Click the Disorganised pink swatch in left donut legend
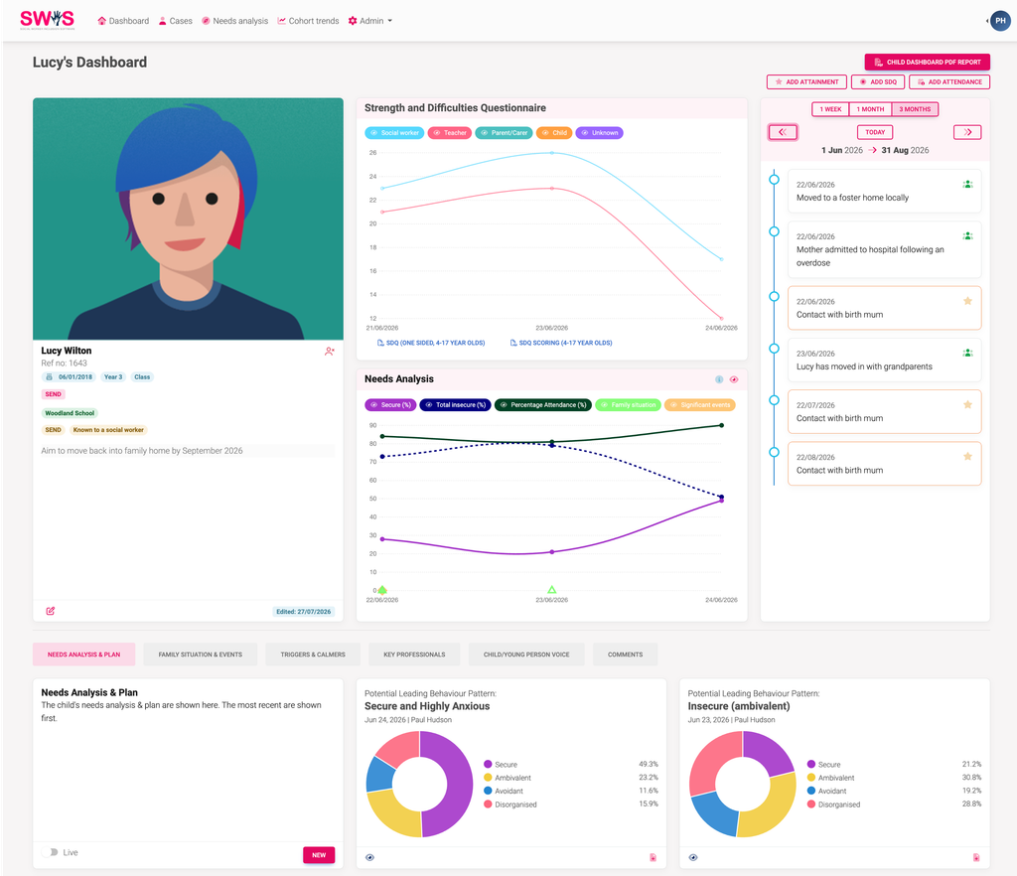 tap(488, 804)
